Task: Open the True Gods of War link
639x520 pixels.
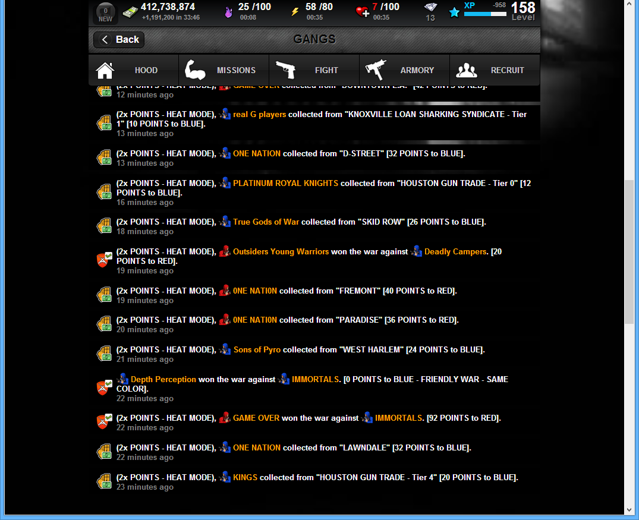Action: coord(266,222)
